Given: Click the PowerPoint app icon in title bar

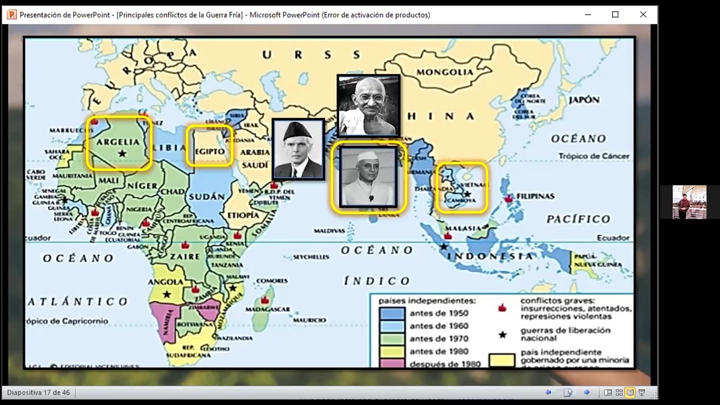Looking at the screenshot, I should [x=12, y=15].
